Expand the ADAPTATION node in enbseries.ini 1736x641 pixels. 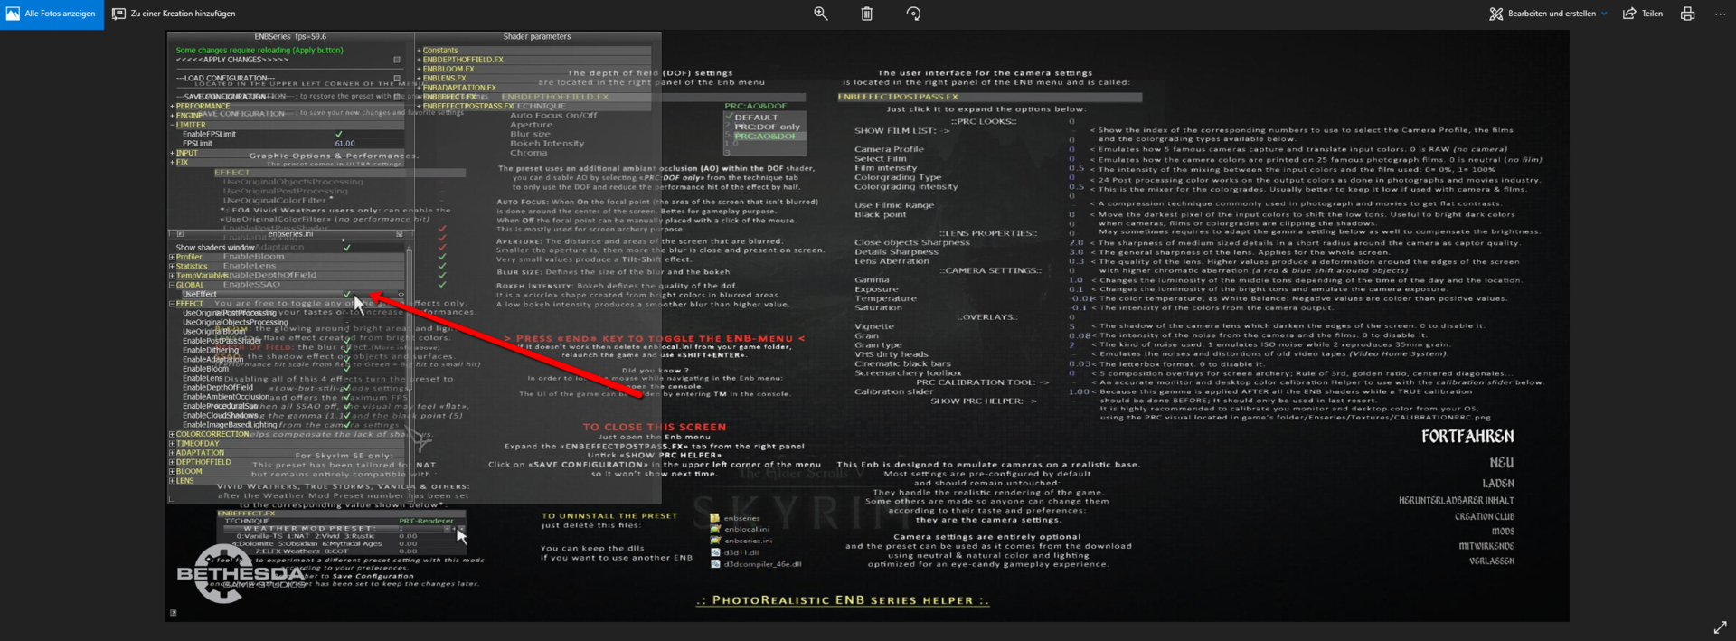pyautogui.click(x=172, y=453)
